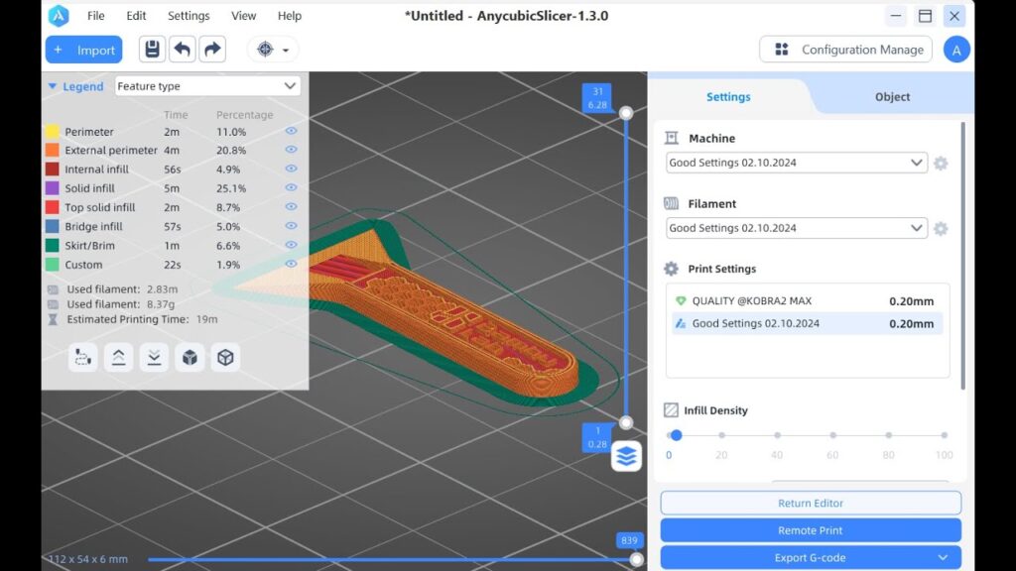This screenshot has width=1016, height=571.
Task: Click the show-downward-layers icon
Action: tap(154, 357)
